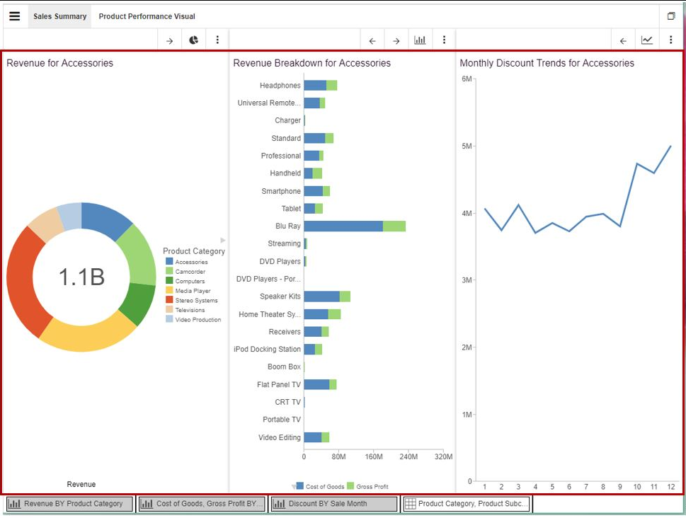The width and height of the screenshot is (686, 518).
Task: Click forward arrow in Revenue donut panel
Action: pos(169,40)
